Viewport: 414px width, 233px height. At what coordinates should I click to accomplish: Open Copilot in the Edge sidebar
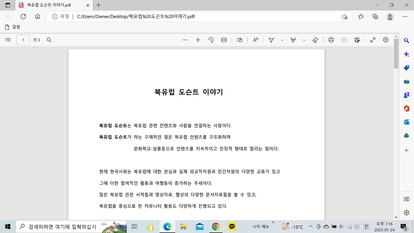pos(406,54)
